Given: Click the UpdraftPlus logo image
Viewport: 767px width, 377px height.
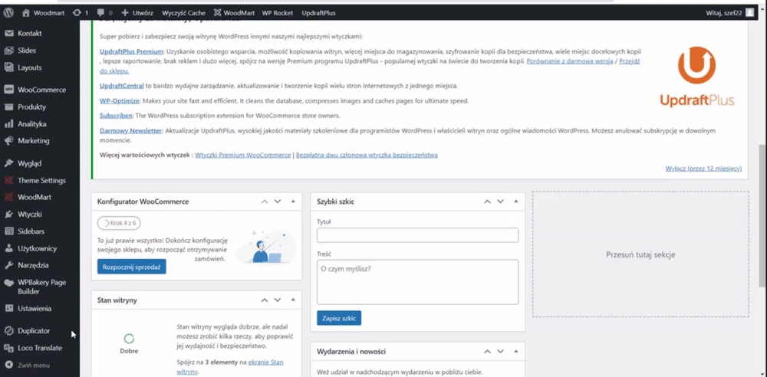Looking at the screenshot, I should point(696,77).
